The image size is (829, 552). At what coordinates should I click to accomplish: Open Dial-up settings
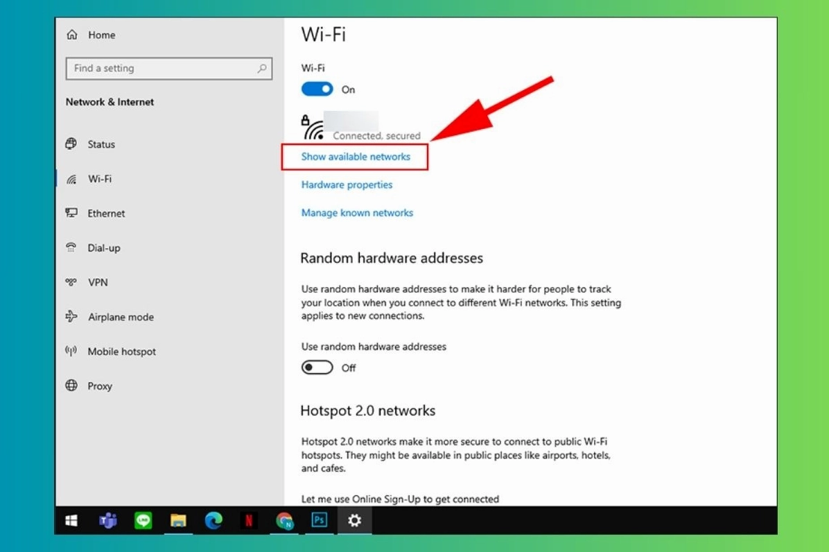point(103,248)
